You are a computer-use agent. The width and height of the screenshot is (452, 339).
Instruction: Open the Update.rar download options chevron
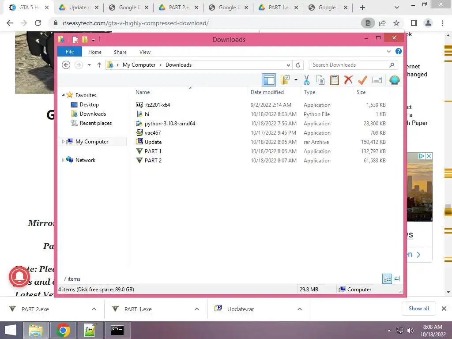[300, 309]
